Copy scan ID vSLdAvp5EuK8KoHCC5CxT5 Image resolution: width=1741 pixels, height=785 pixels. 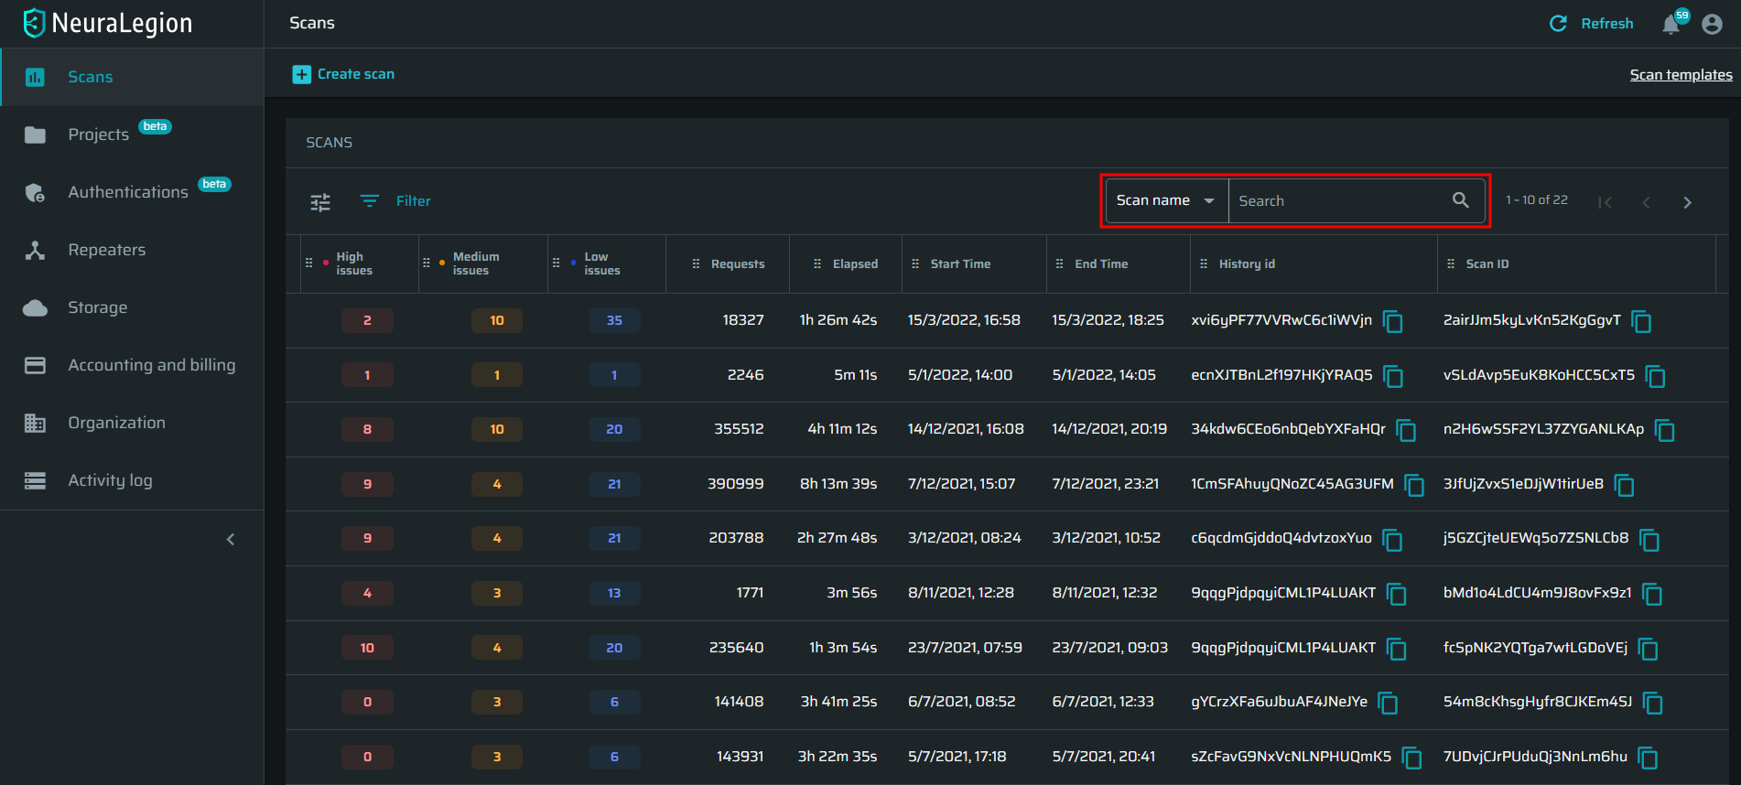point(1656,376)
